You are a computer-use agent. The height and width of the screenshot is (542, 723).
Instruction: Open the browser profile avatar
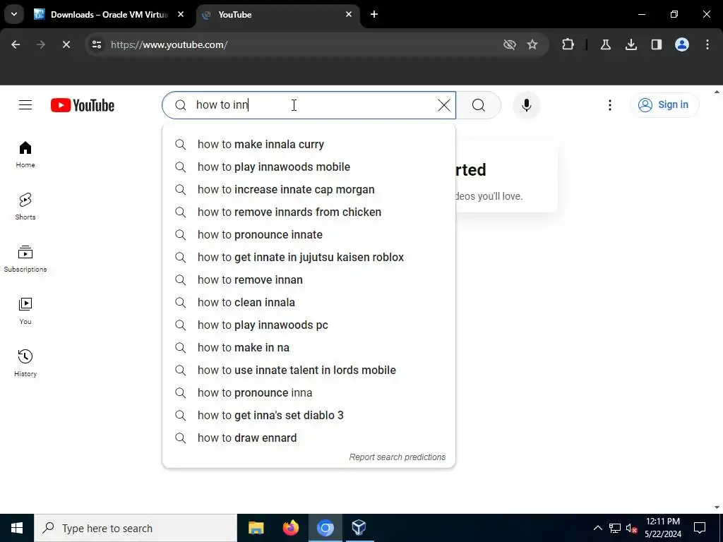681,44
